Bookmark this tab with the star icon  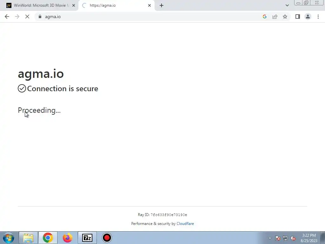pos(285,17)
